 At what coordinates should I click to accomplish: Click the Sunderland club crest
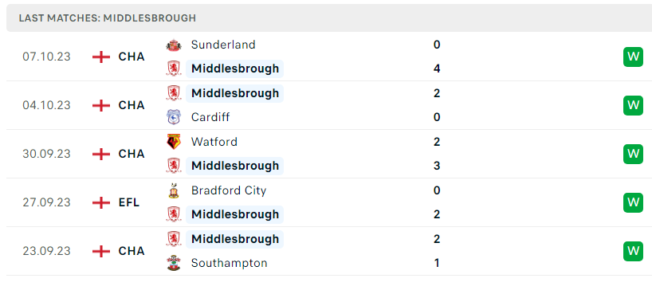point(174,45)
